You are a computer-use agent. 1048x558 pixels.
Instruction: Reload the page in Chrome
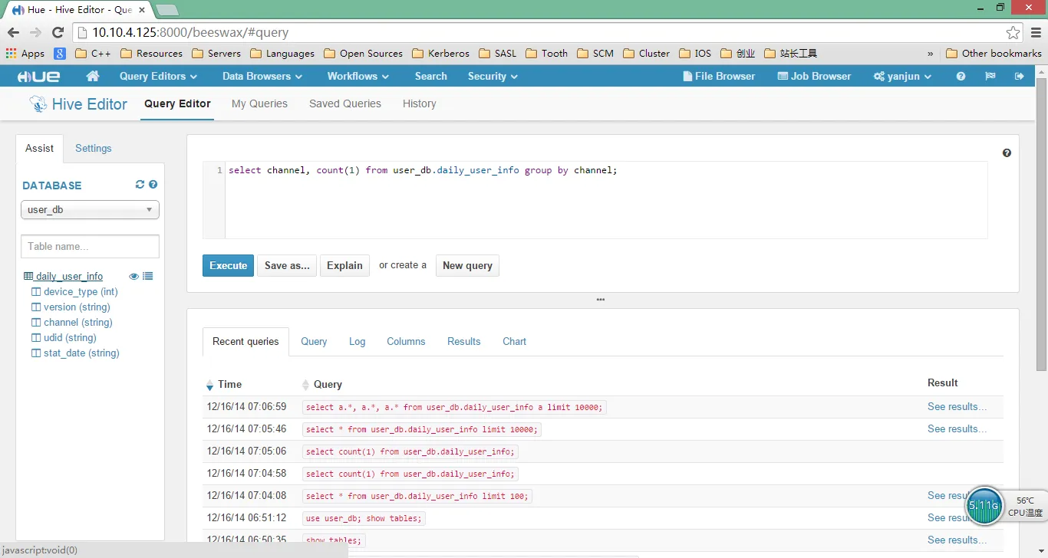pyautogui.click(x=58, y=32)
